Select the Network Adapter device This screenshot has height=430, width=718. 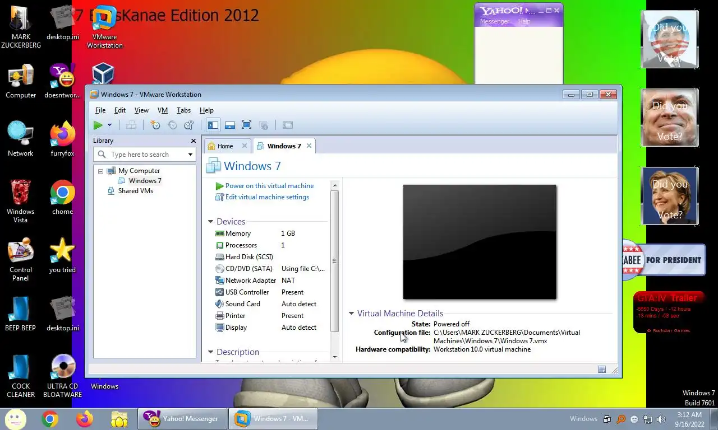[270, 281]
